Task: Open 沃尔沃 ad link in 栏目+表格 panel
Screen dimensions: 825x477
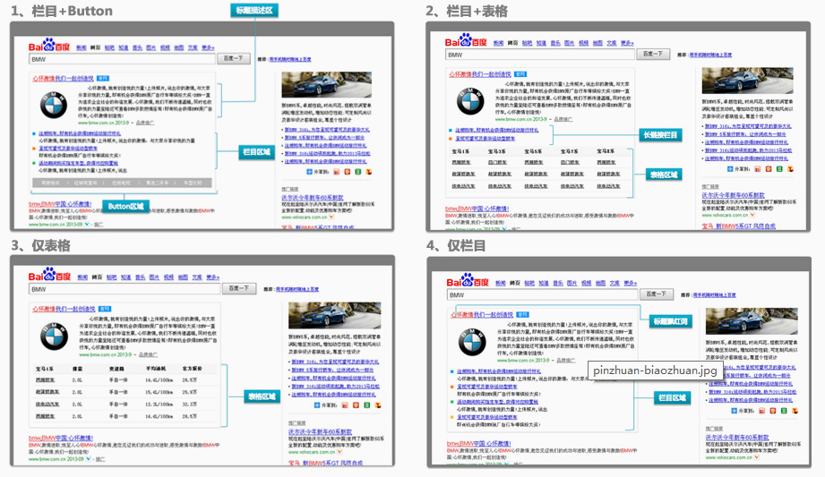Action: pyautogui.click(x=733, y=195)
